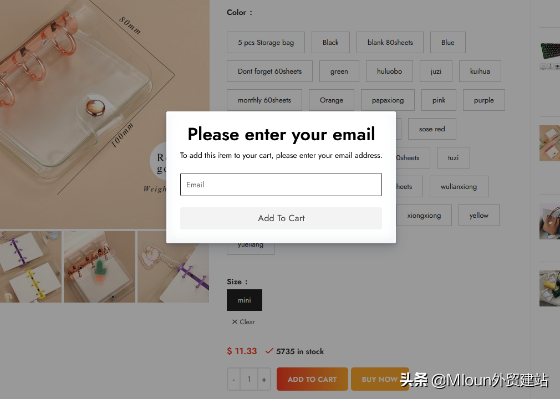Select the 5 pcs Storage bag option
This screenshot has width=560, height=399.
pos(266,43)
